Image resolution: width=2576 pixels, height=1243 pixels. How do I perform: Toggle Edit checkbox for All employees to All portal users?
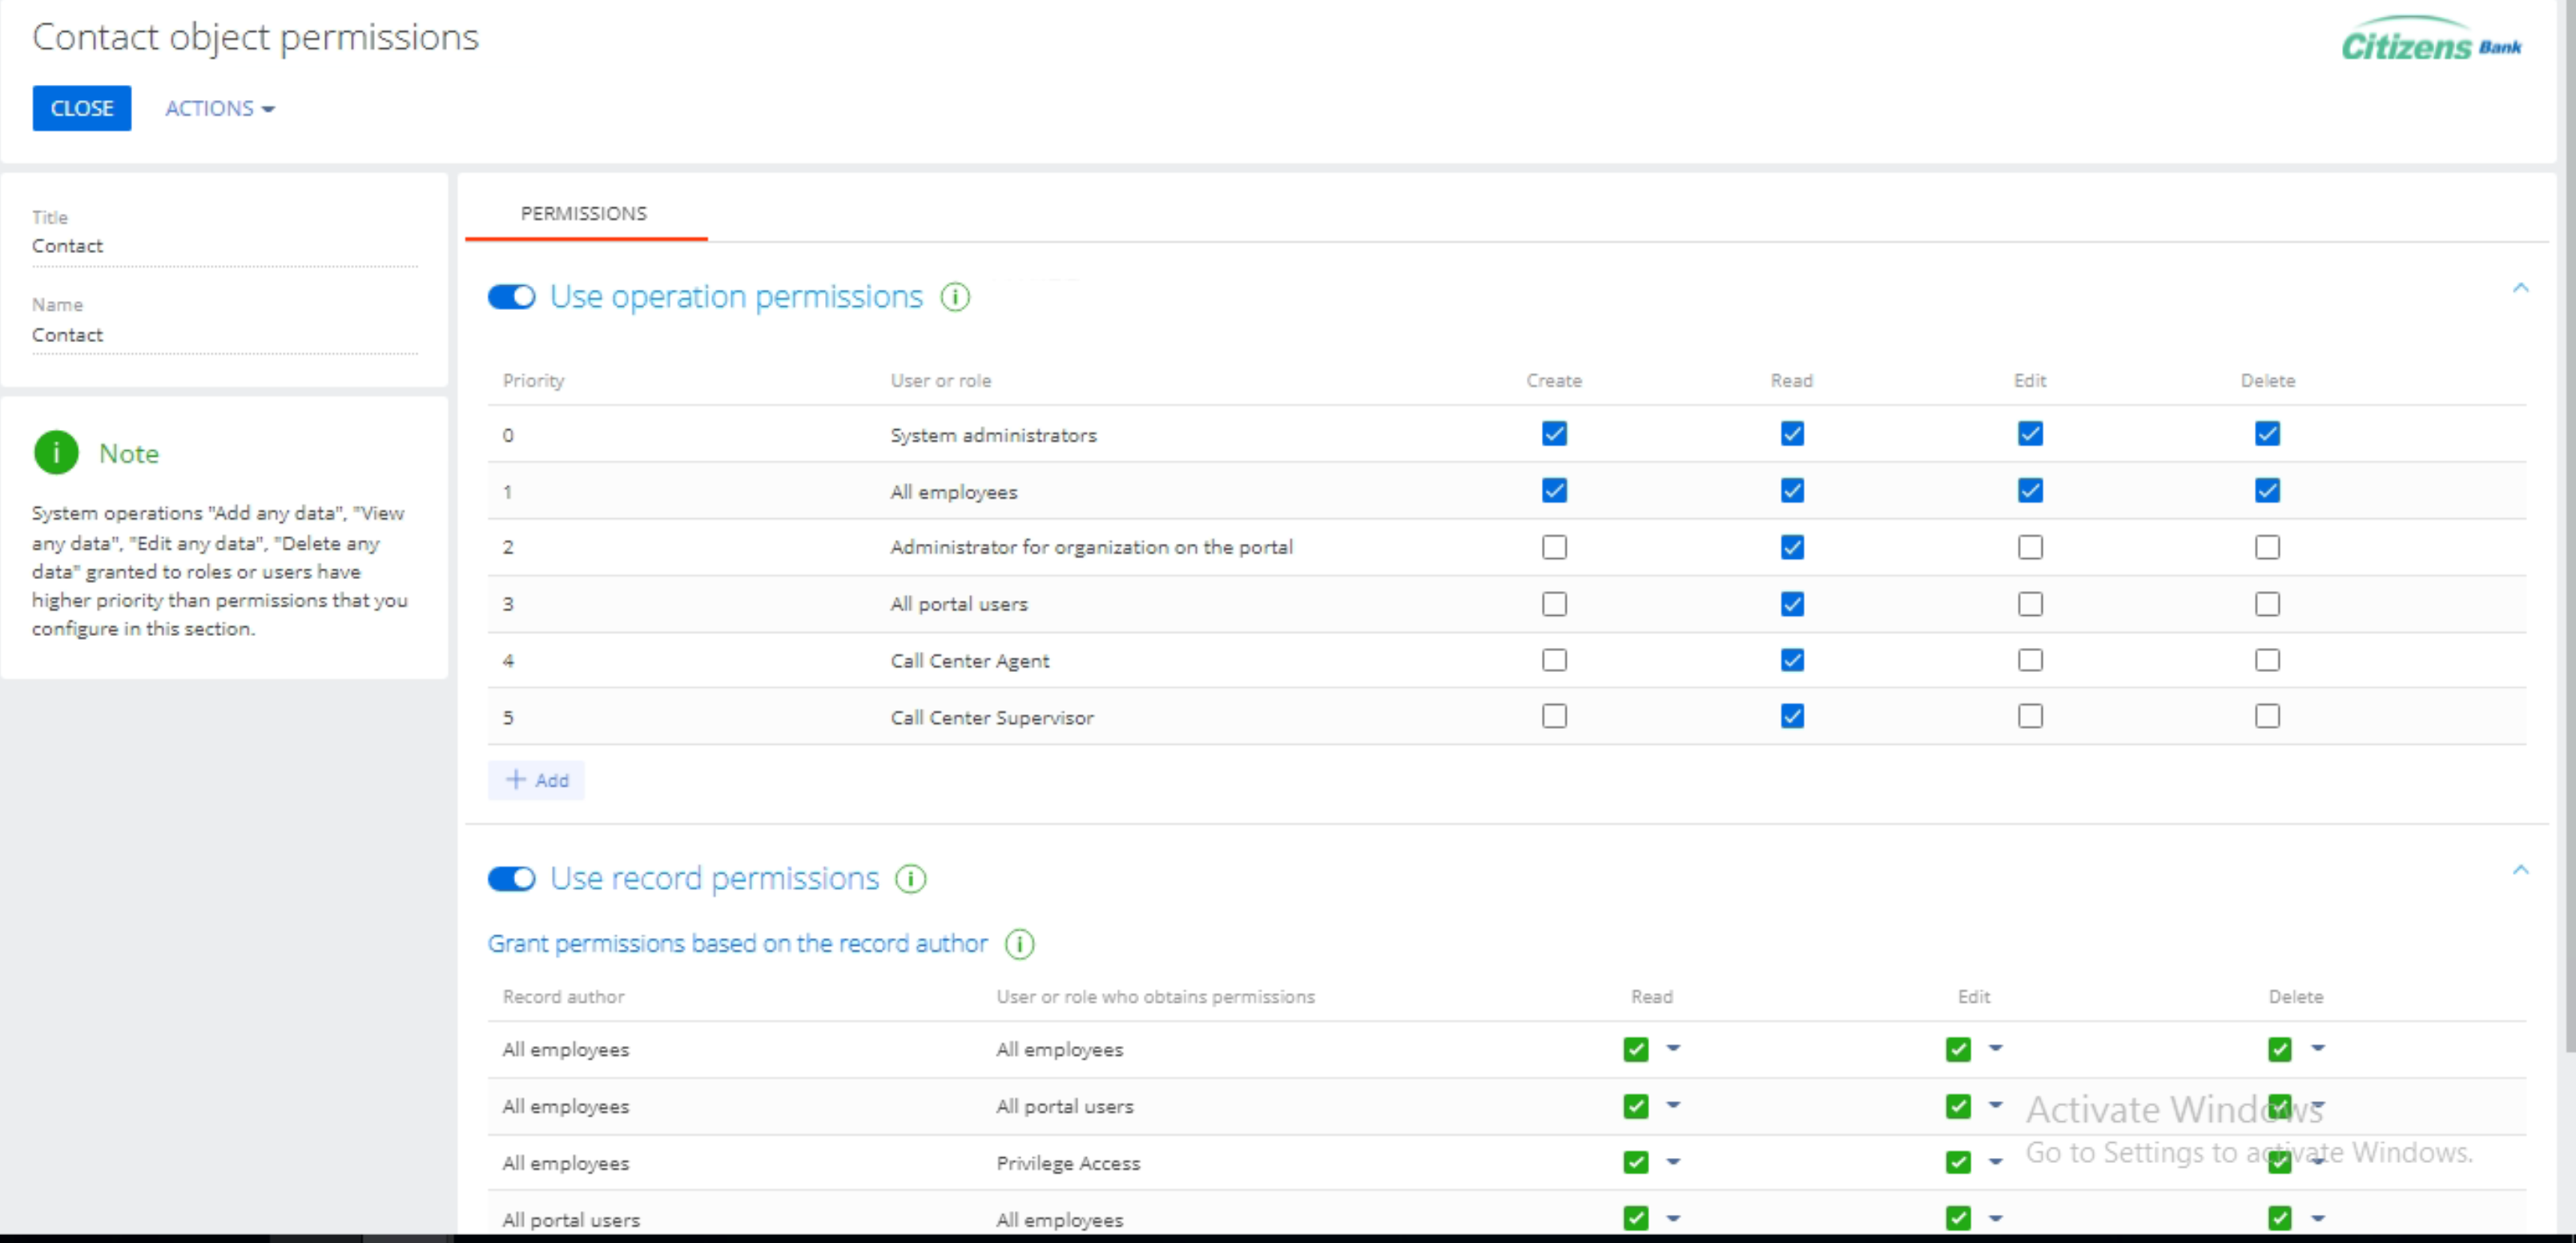point(1958,1106)
